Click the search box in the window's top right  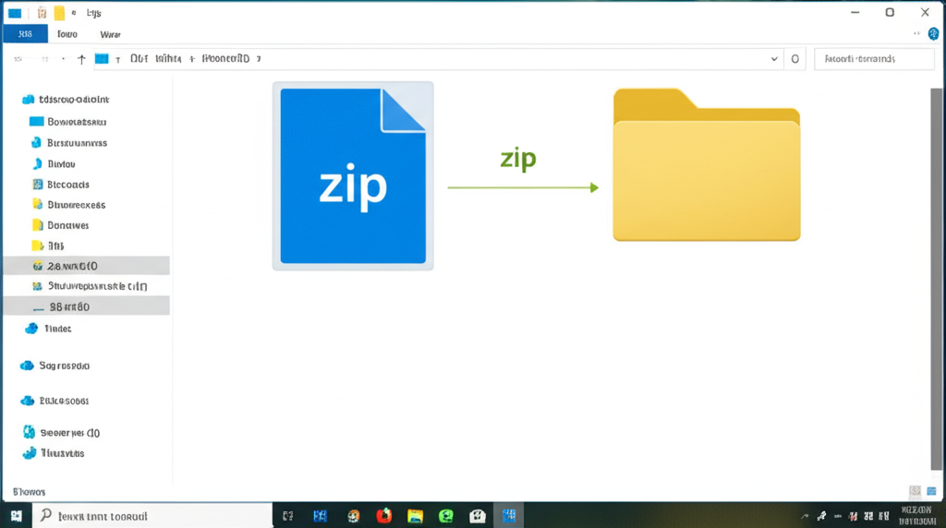[x=873, y=59]
